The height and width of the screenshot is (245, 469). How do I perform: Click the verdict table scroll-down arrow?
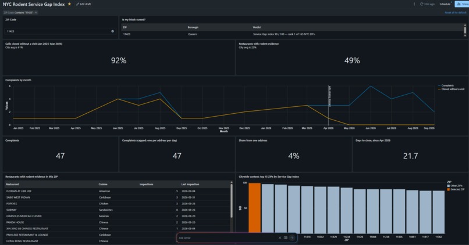465,35
